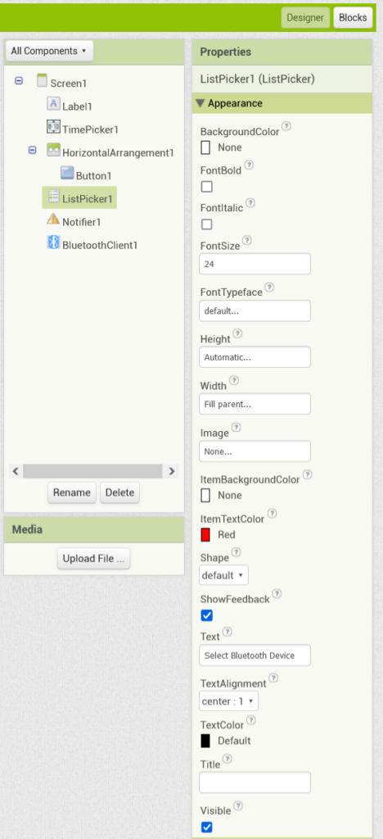Select the Notifier1 warning icon
This screenshot has height=839, width=383.
point(53,220)
